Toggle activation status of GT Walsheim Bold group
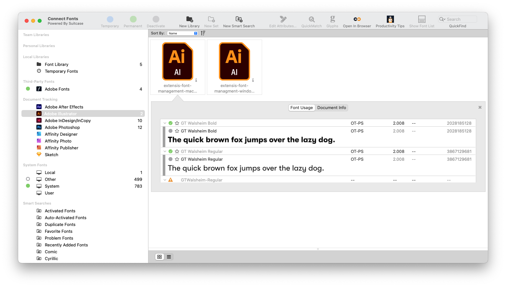Image resolution: width=506 pixels, height=287 pixels. pyautogui.click(x=171, y=123)
